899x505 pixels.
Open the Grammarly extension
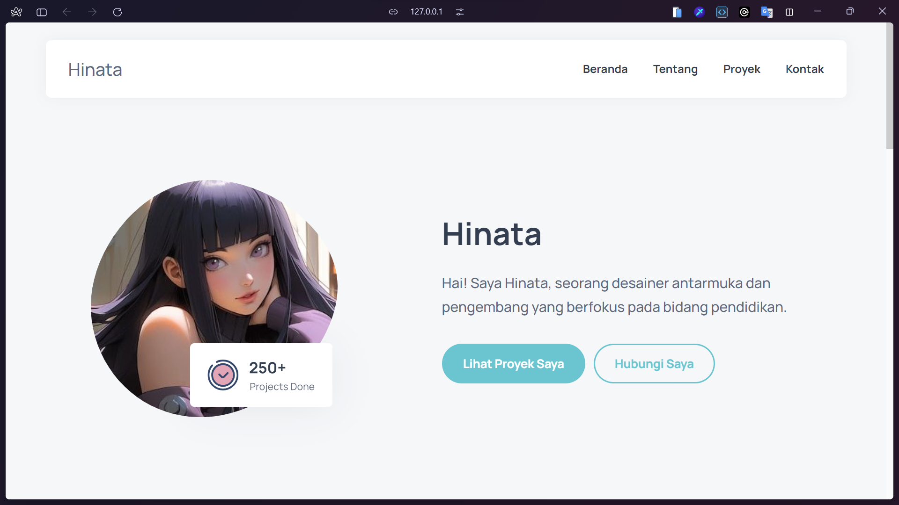744,12
